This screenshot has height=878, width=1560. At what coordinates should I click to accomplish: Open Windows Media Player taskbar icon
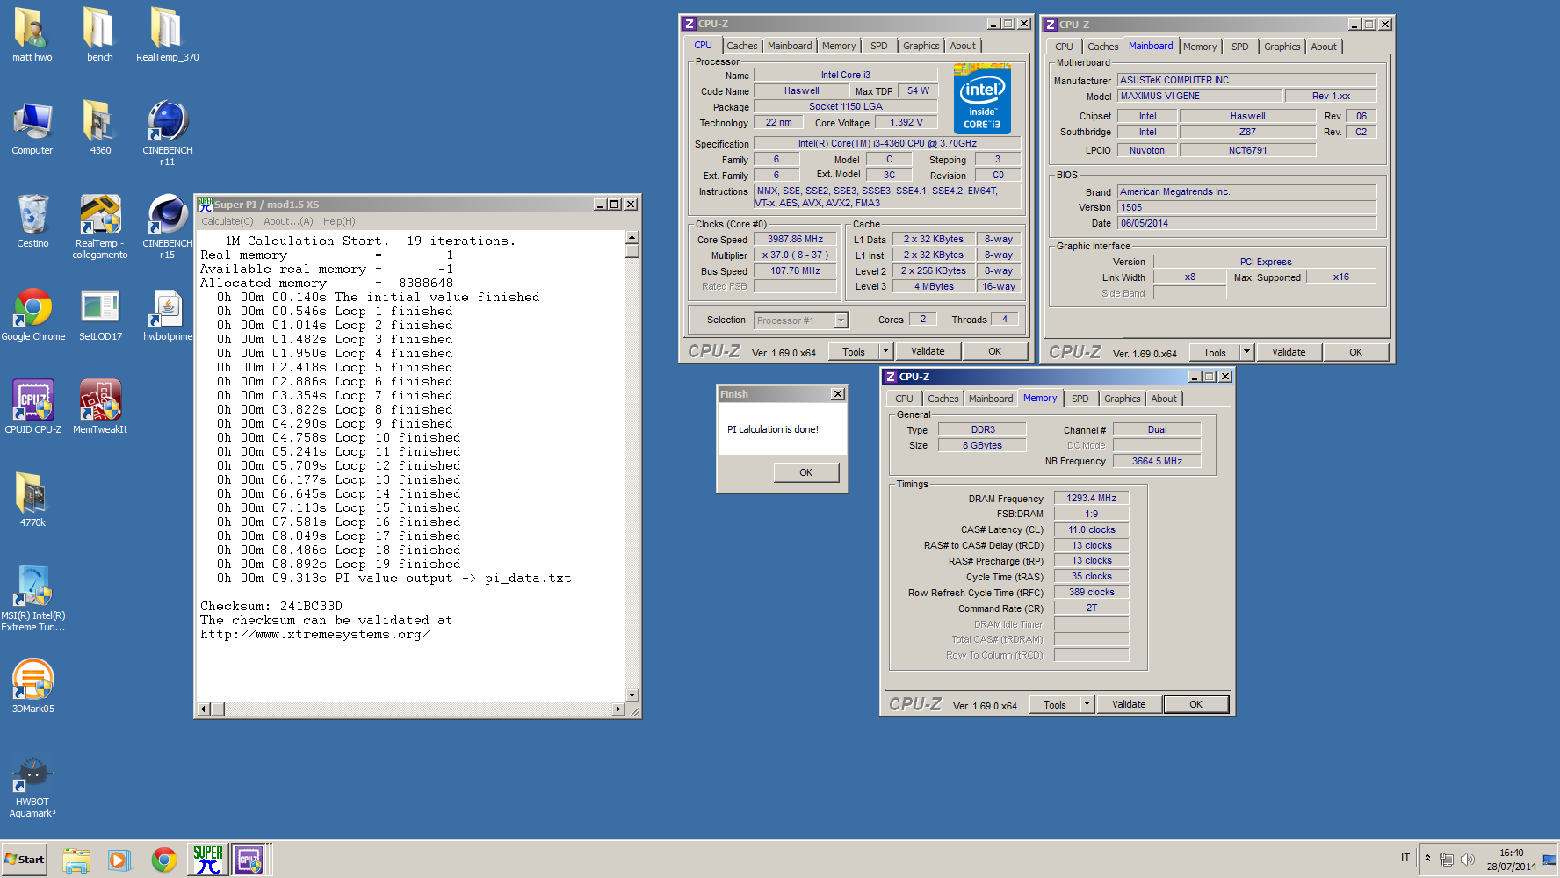pyautogui.click(x=119, y=860)
